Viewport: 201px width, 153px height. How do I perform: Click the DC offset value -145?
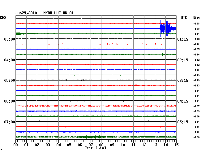[196, 18]
